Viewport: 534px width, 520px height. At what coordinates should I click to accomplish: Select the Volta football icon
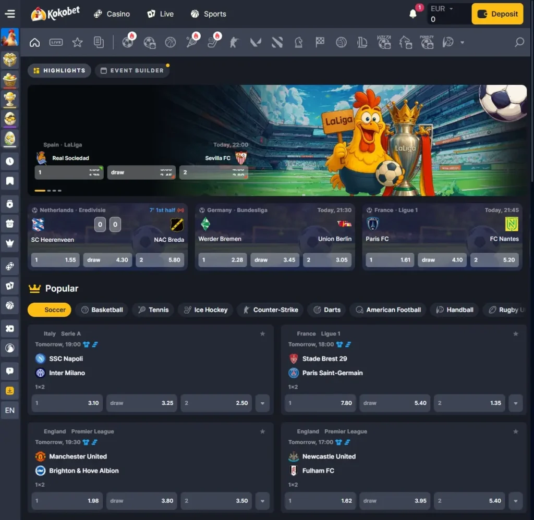click(384, 42)
